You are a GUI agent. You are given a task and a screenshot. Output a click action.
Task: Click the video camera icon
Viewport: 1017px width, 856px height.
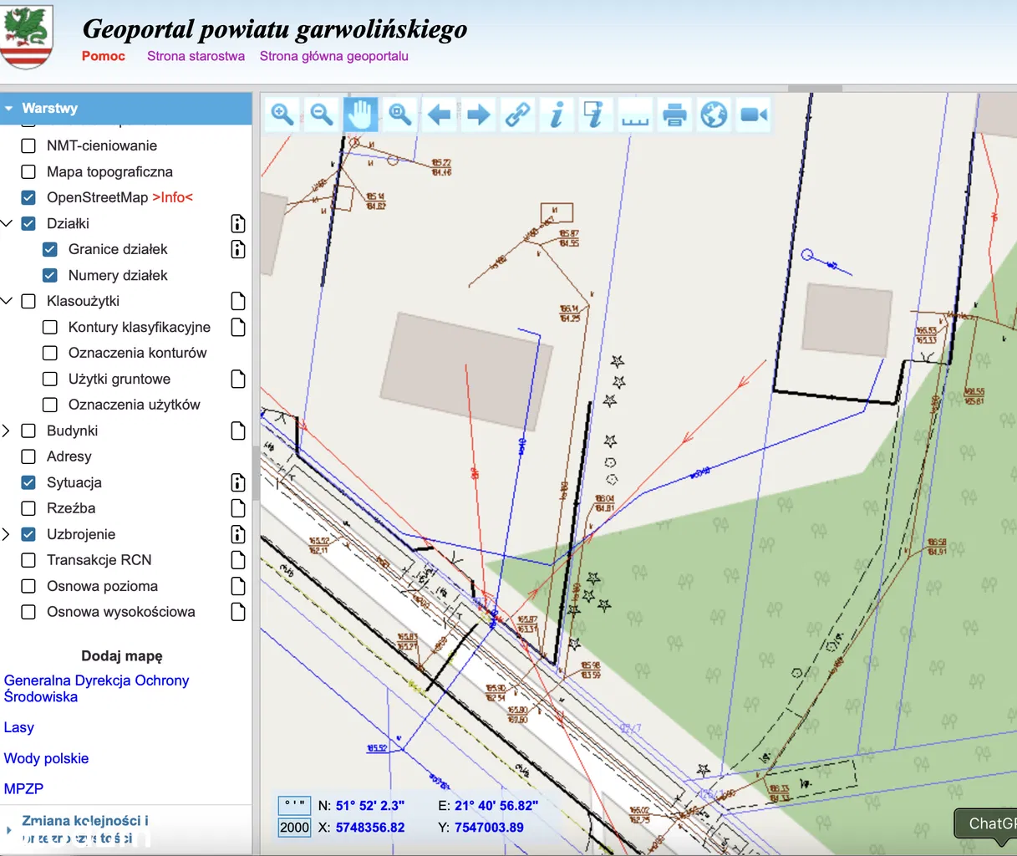click(753, 115)
